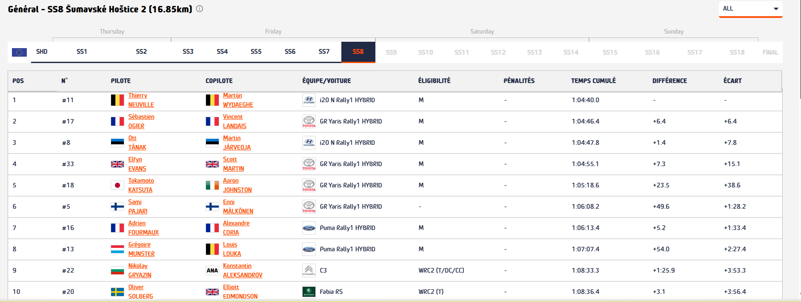Click the Toyota logo in Katsuta's row
This screenshot has width=801, height=302.
309,185
